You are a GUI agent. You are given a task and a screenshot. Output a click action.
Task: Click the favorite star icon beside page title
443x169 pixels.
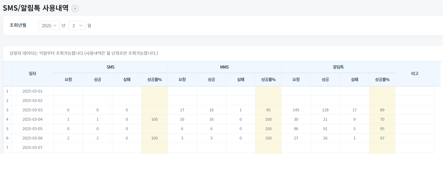click(x=75, y=9)
